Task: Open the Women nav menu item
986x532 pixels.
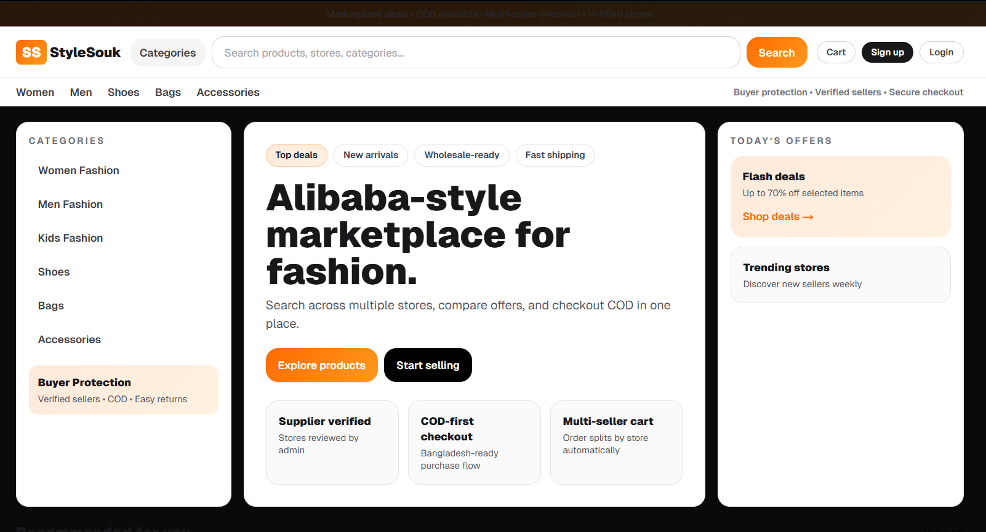Action: (35, 92)
